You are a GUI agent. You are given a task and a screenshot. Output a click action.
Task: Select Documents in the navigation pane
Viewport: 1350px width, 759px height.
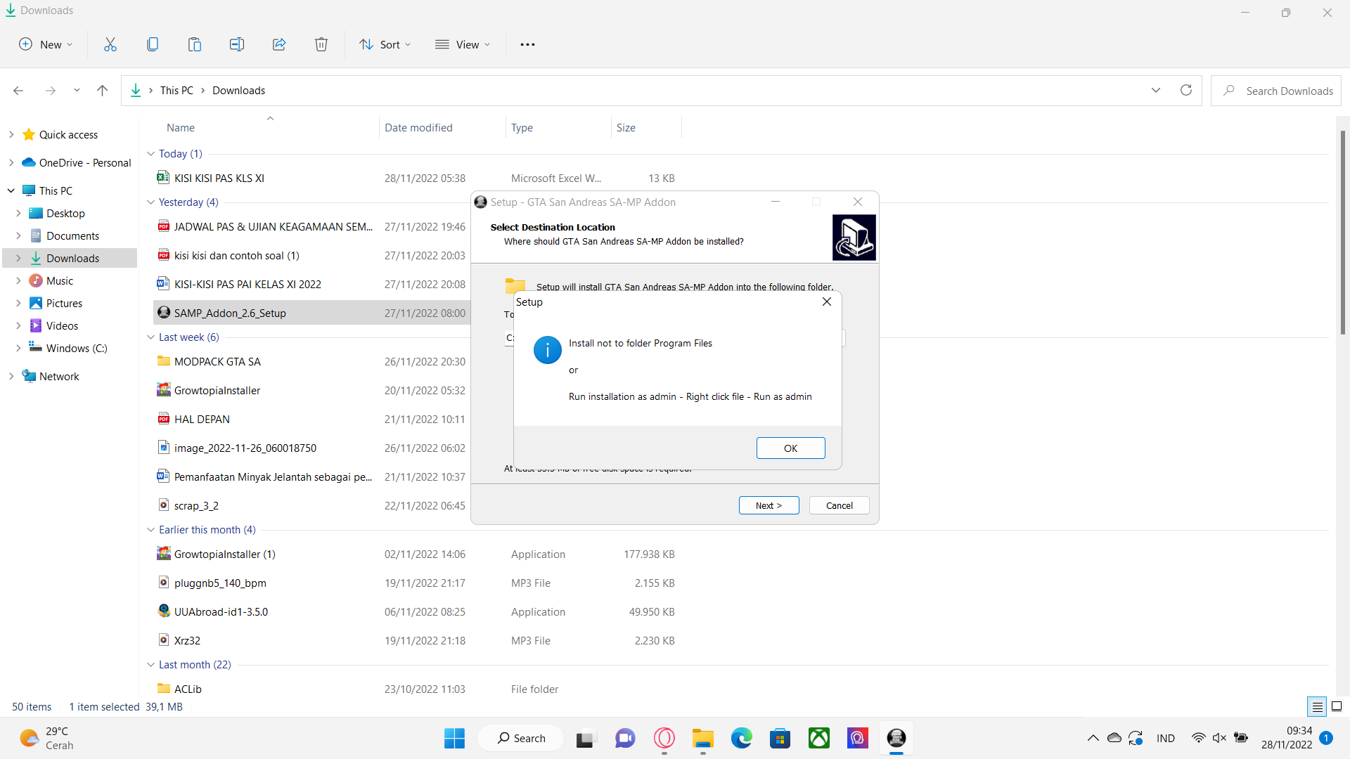(72, 235)
